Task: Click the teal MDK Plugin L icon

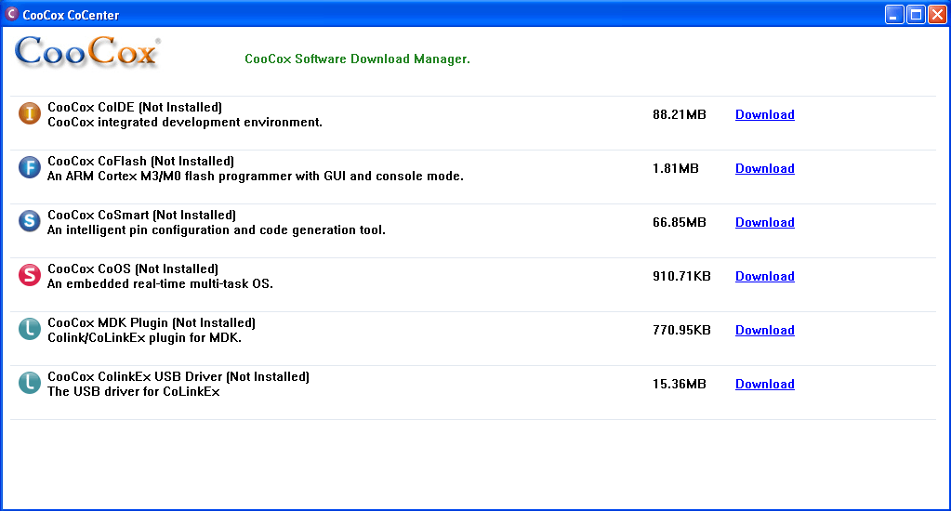Action: (x=29, y=329)
